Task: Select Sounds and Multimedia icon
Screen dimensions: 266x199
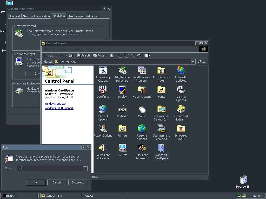Action: click(103, 152)
